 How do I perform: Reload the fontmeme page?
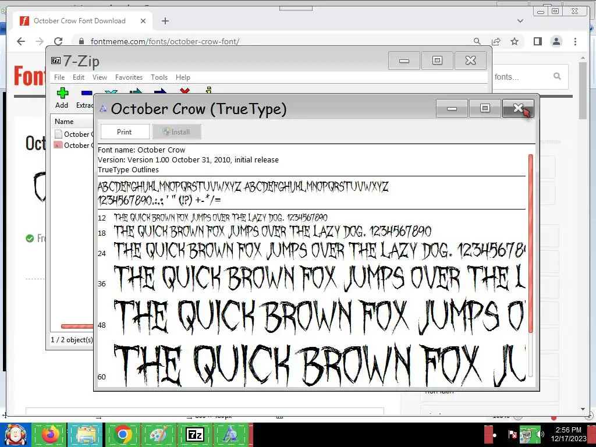click(58, 41)
